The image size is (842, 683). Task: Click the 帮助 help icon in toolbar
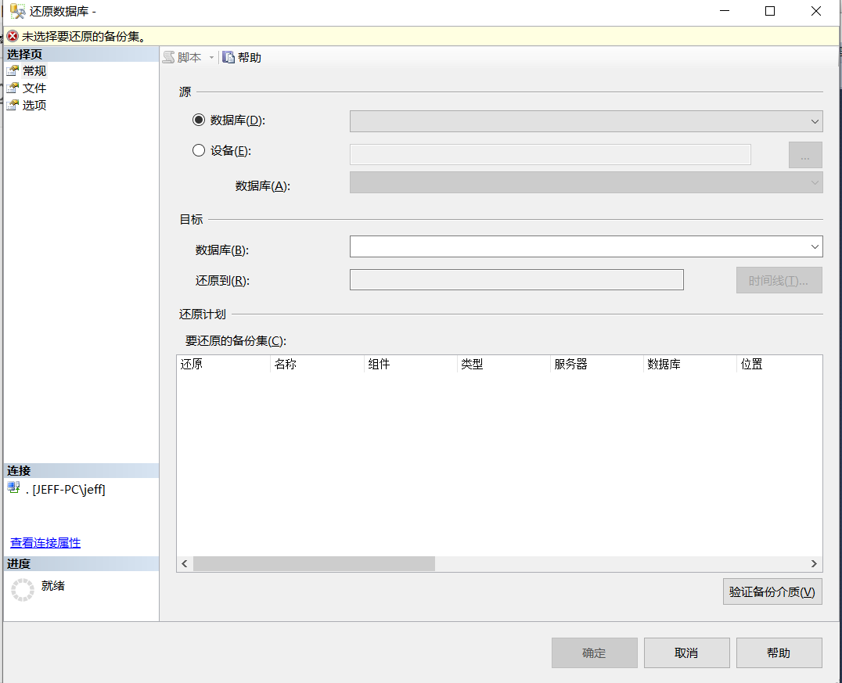pyautogui.click(x=228, y=57)
